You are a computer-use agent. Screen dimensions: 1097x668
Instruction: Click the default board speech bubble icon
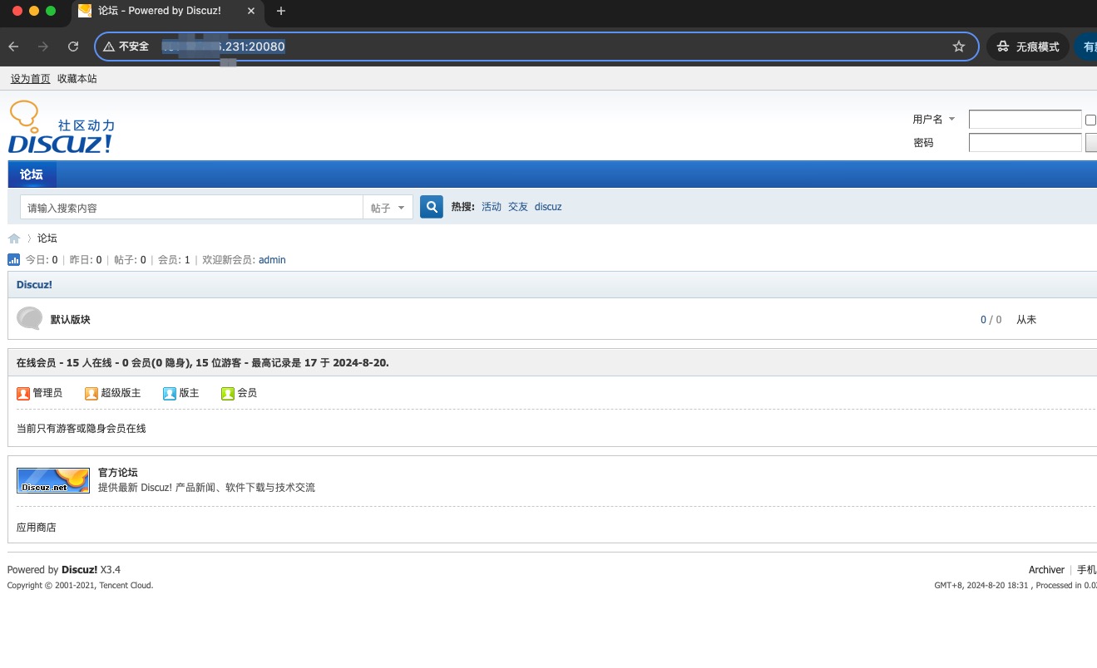pyautogui.click(x=29, y=319)
